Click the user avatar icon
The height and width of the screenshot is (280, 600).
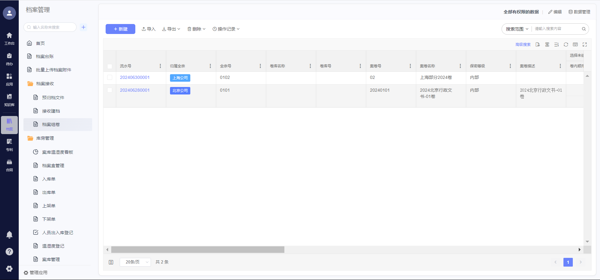pos(9,13)
